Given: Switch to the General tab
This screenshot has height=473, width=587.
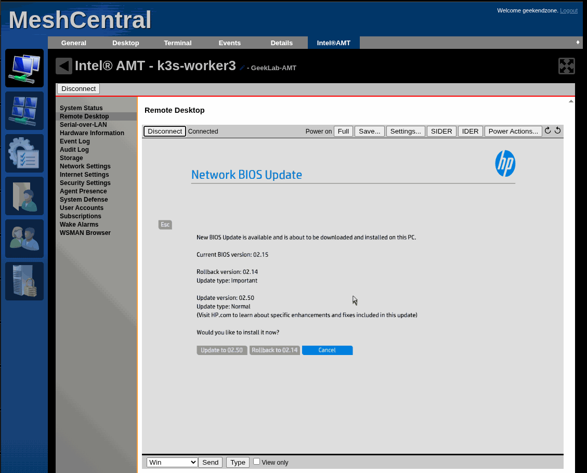Looking at the screenshot, I should [x=74, y=43].
